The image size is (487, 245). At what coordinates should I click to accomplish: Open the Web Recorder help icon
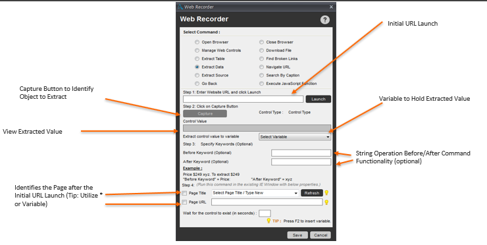pos(324,20)
